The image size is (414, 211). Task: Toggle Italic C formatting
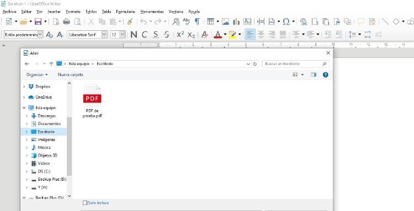[145, 35]
